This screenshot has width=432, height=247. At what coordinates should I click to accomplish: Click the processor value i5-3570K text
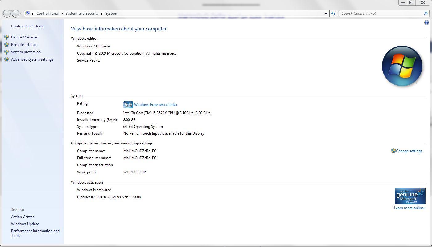pos(167,113)
